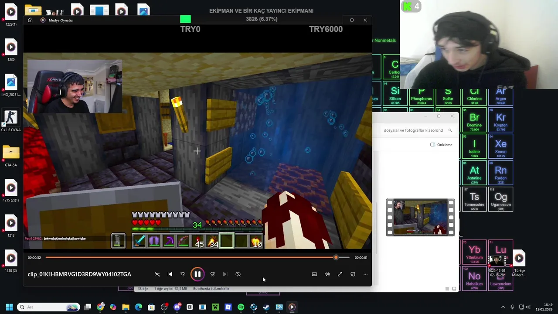Open Copilot from taskbar
Image resolution: width=558 pixels, height=314 pixels.
[x=113, y=307]
